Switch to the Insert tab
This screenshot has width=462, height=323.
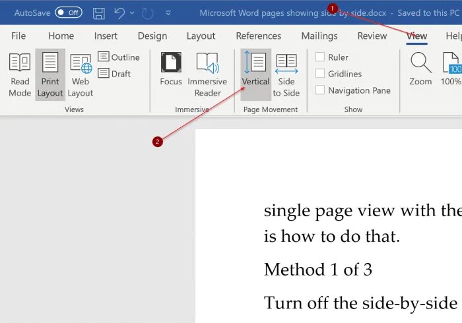(x=106, y=36)
